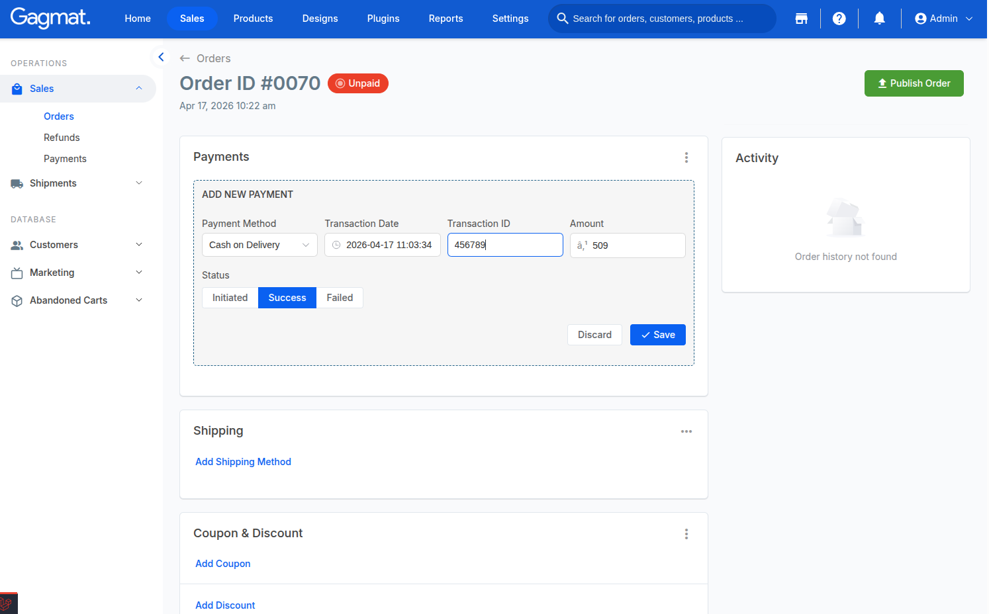Focus the Transaction ID field
989x614 pixels.
tap(505, 245)
